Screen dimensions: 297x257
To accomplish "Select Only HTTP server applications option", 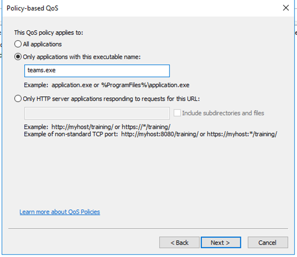I will click(18, 98).
